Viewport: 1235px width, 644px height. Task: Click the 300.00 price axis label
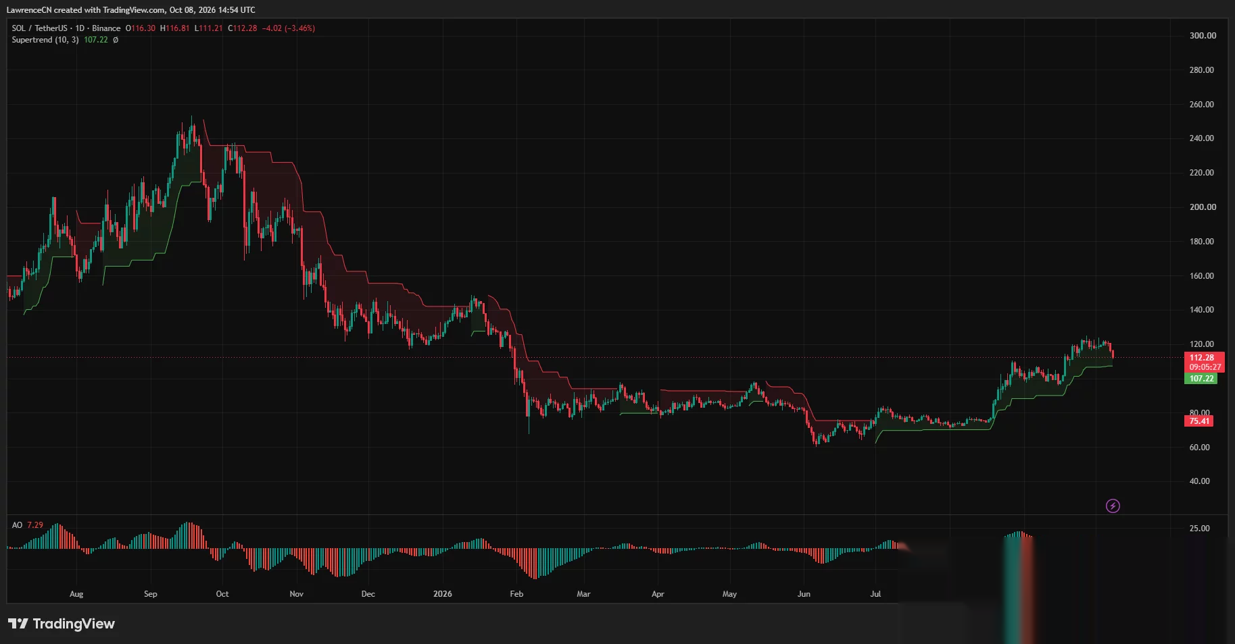1203,36
